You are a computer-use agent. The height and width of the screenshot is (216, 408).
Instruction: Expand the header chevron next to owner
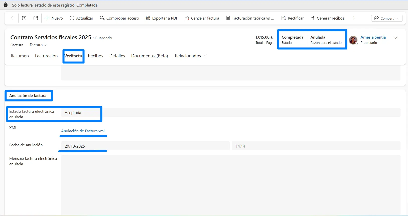click(x=395, y=38)
